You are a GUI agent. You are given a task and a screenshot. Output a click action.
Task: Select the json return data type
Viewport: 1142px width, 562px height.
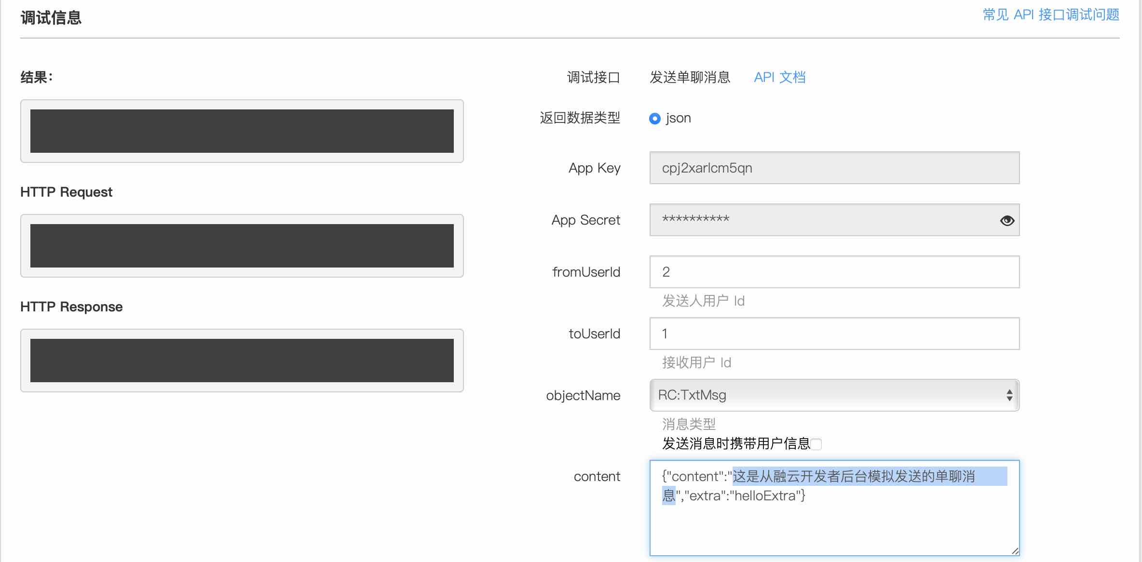click(x=654, y=118)
